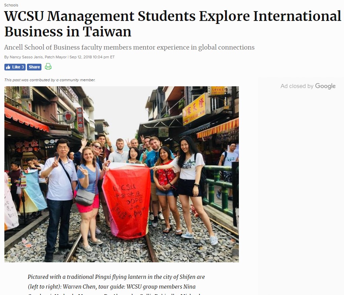Open the group photo with red lantern

[122, 174]
